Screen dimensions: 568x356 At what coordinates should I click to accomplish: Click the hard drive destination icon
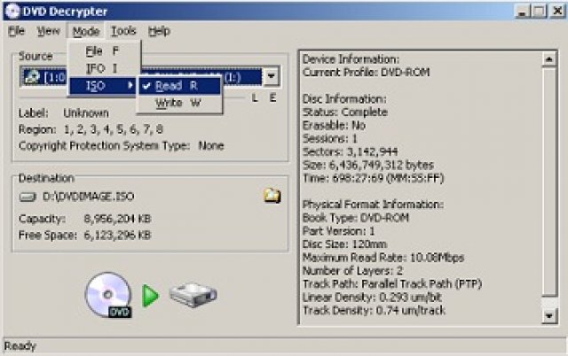click(193, 295)
